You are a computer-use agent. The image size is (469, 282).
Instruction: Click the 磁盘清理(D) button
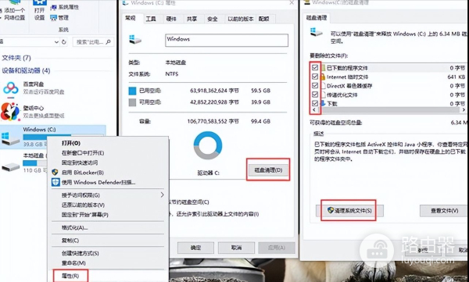pyautogui.click(x=268, y=170)
